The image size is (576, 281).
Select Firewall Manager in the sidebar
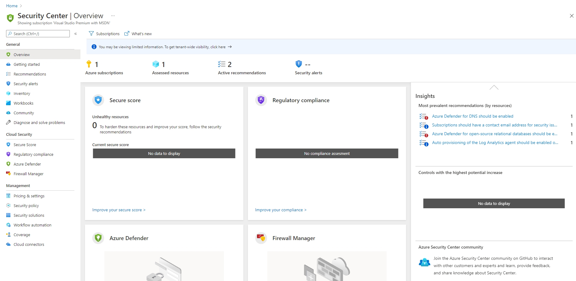tap(28, 174)
